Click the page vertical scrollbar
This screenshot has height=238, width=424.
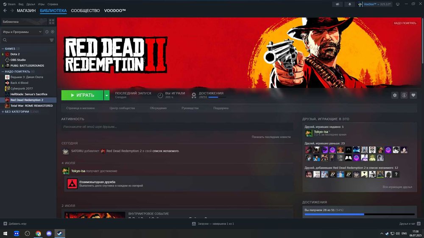pyautogui.click(x=422, y=41)
